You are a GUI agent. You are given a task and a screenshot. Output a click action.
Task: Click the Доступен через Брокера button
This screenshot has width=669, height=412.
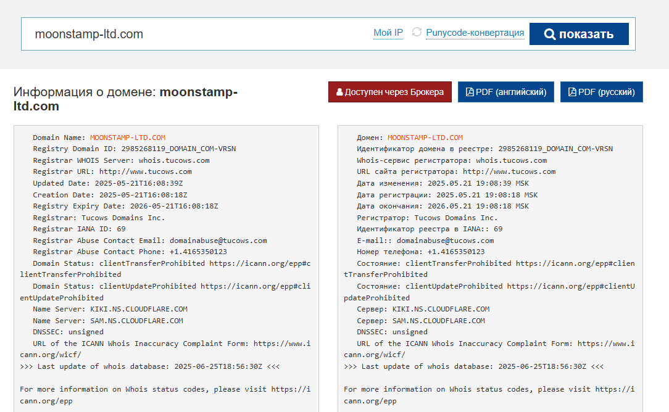click(x=390, y=92)
